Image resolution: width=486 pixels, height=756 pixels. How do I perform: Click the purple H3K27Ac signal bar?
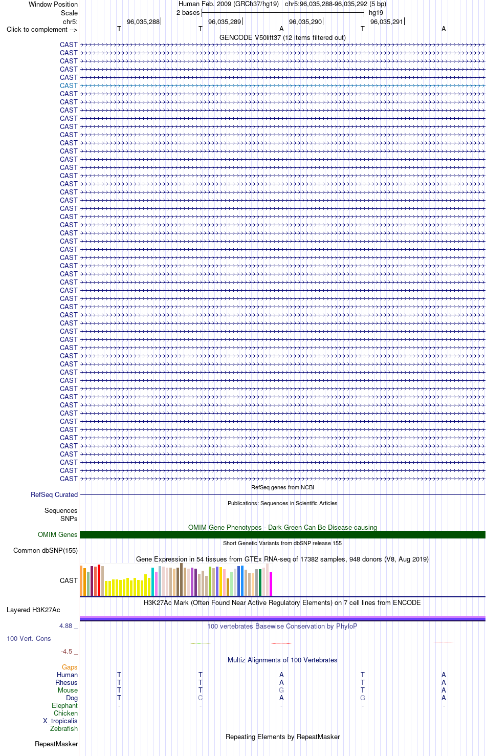point(282,619)
